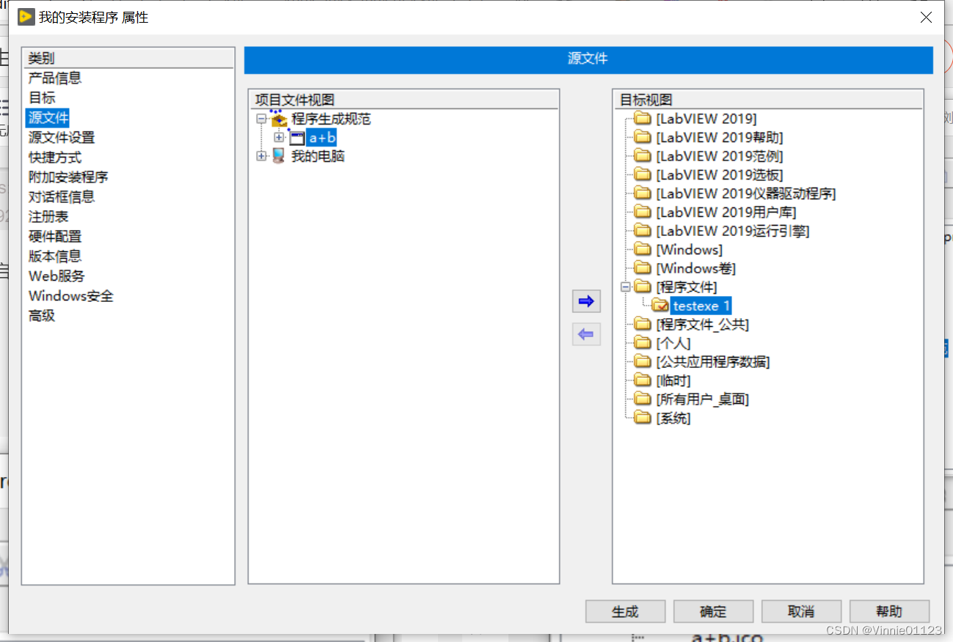953x642 pixels.
Task: Click the 帮助 help button
Action: click(x=889, y=611)
